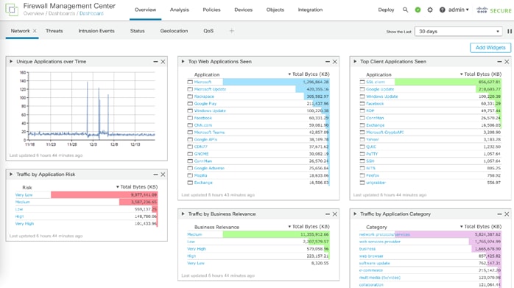Expand Traffic by Application Risk widget options triangle
This screenshot has width=514, height=288.
(11, 174)
